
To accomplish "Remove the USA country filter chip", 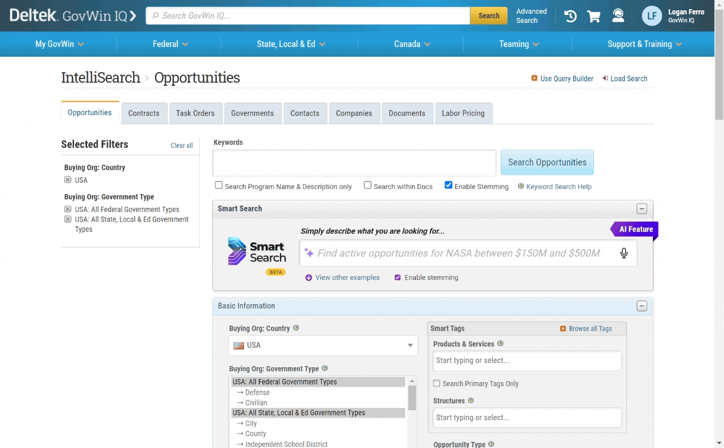I will pos(68,180).
